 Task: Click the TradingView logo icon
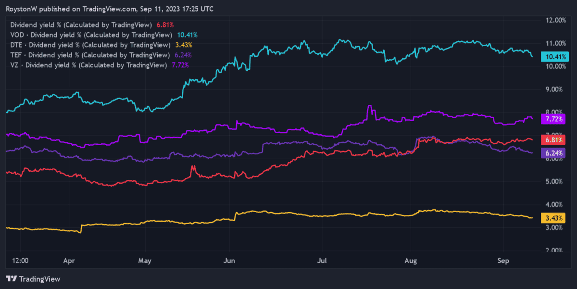(11, 279)
